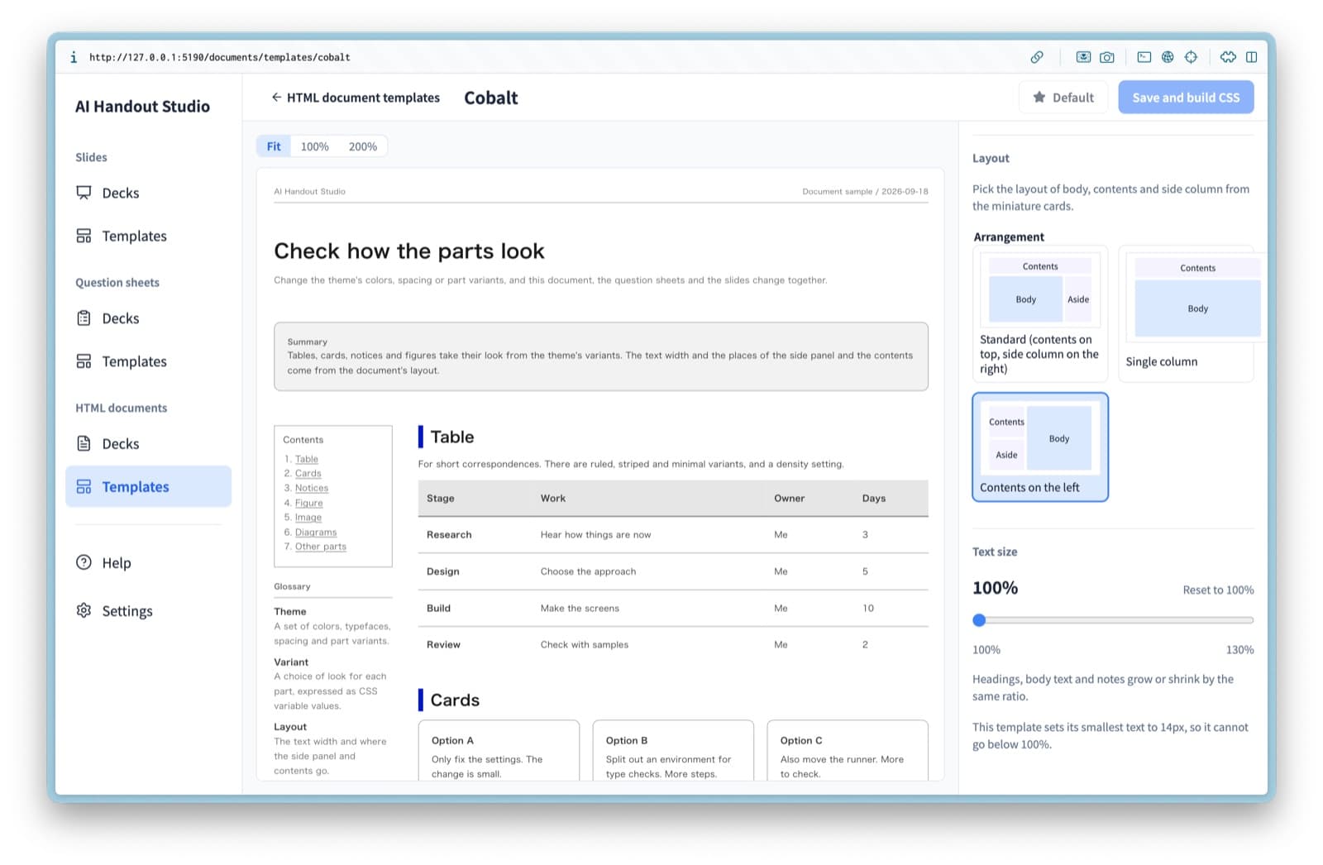Select Standard arrangement layout card
The width and height of the screenshot is (1323, 865).
[1040, 313]
